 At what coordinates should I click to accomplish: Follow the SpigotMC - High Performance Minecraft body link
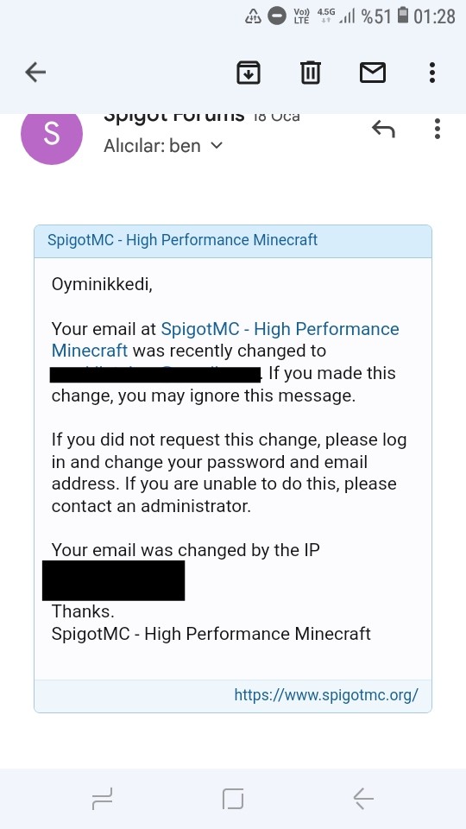tap(225, 339)
